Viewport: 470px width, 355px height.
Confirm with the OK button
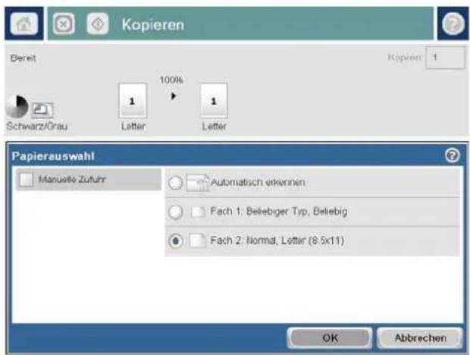click(330, 338)
